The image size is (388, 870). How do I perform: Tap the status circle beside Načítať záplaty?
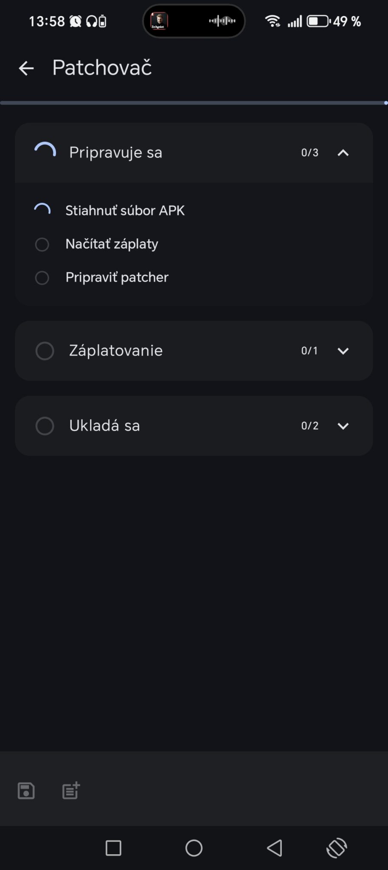pyautogui.click(x=42, y=244)
